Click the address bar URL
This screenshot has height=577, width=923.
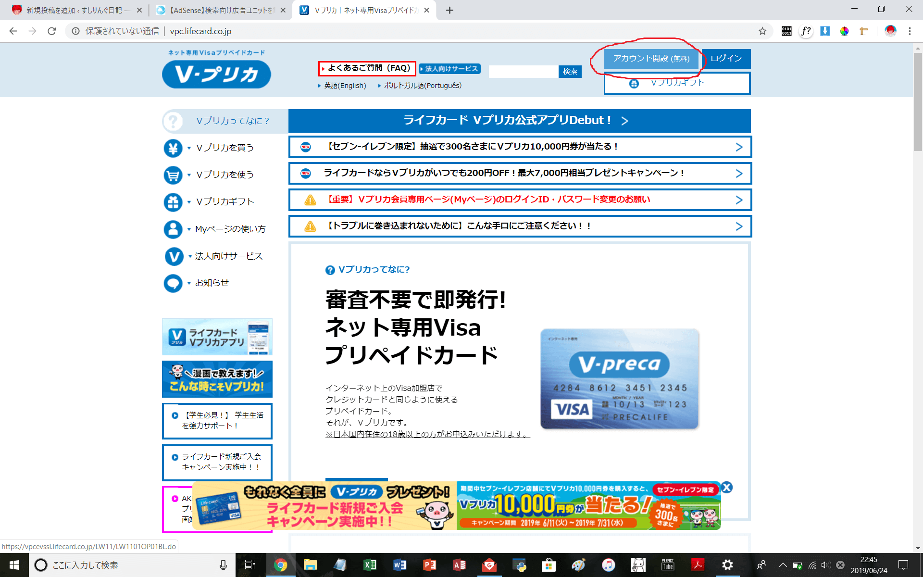tap(201, 31)
